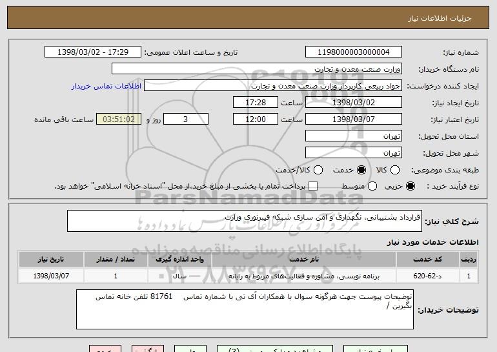Click the ردیف column header
Screen dimensions: 497x352
point(469,260)
